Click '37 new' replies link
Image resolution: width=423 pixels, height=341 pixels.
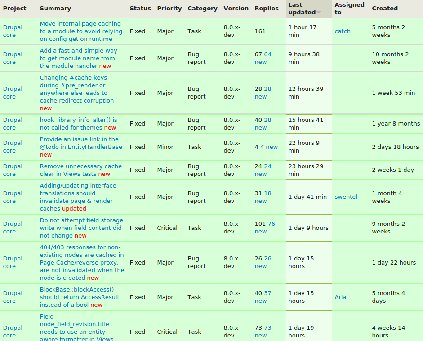pos(263,297)
